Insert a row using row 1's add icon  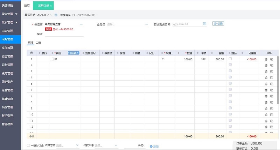pyautogui.click(x=272, y=59)
